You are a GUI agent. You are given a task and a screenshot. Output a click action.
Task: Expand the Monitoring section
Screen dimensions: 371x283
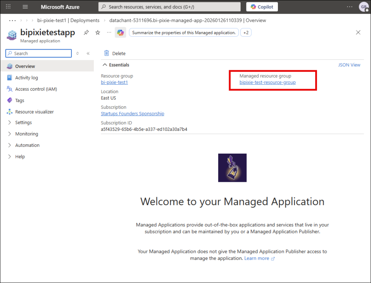[x=26, y=134]
